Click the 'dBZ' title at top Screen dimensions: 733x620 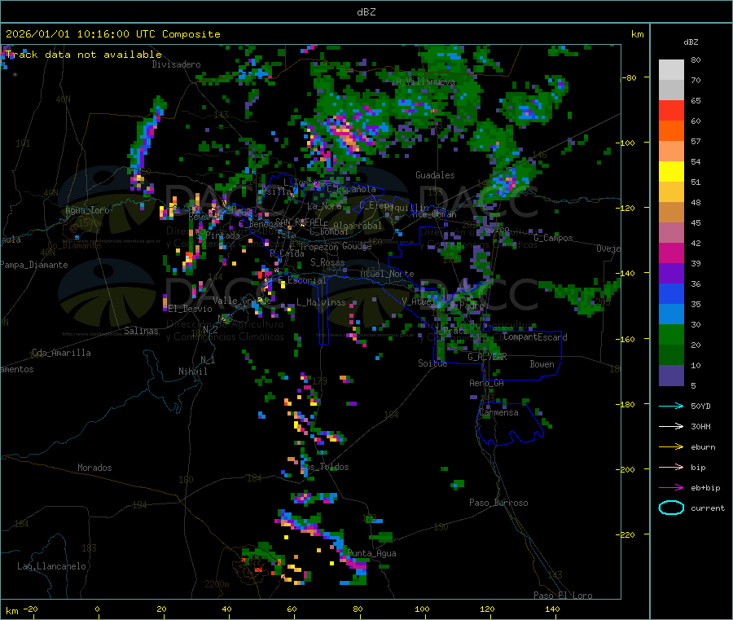[x=366, y=12]
